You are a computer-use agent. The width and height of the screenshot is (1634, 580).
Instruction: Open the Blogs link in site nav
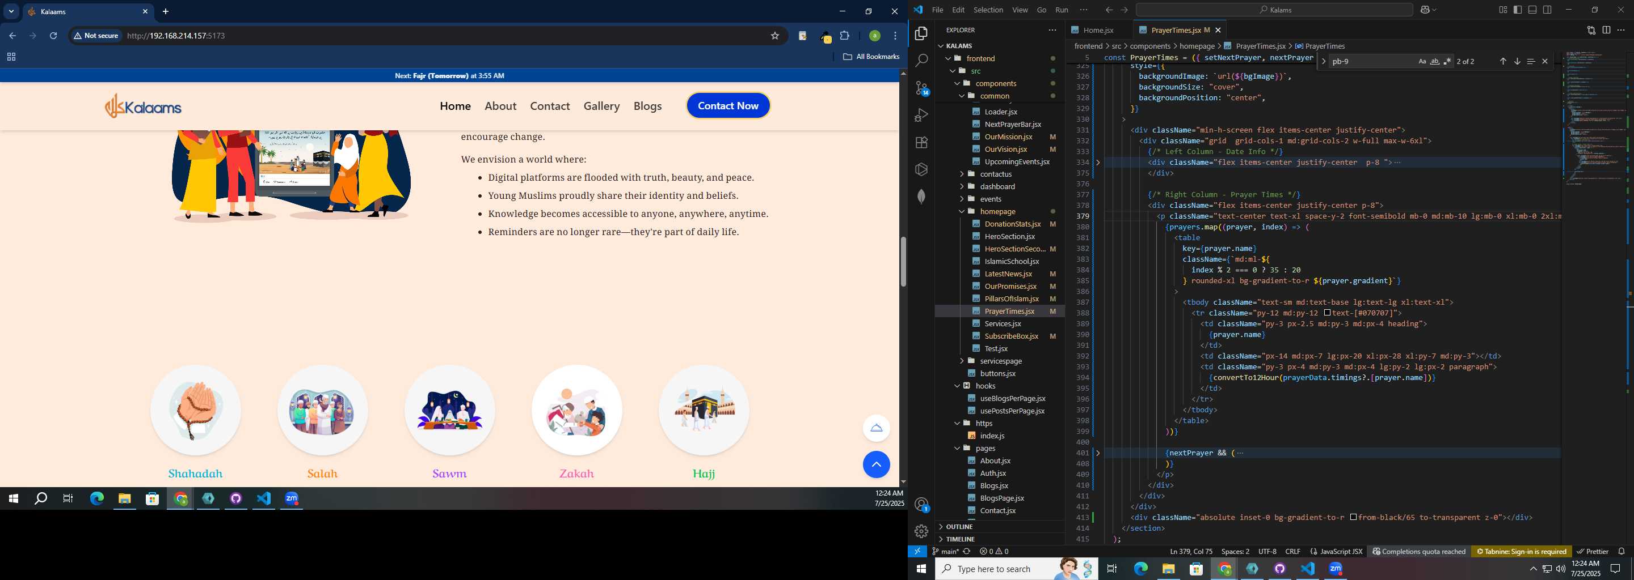(647, 106)
